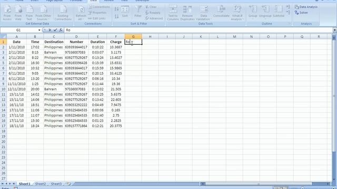This screenshot has width=337, height=189.
Task: Click in the formula bar containing Ro
Action: pyautogui.click(x=198, y=30)
